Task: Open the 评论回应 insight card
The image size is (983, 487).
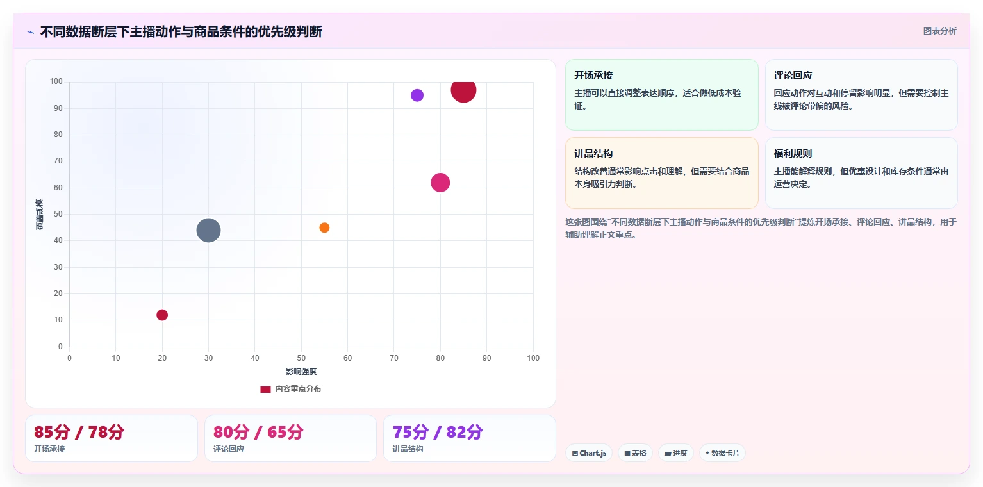Action: coord(861,95)
